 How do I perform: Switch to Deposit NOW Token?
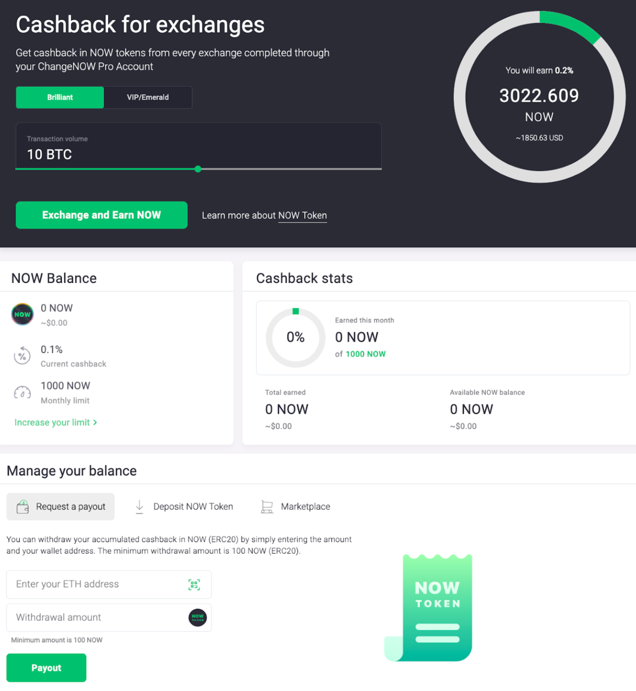point(193,506)
